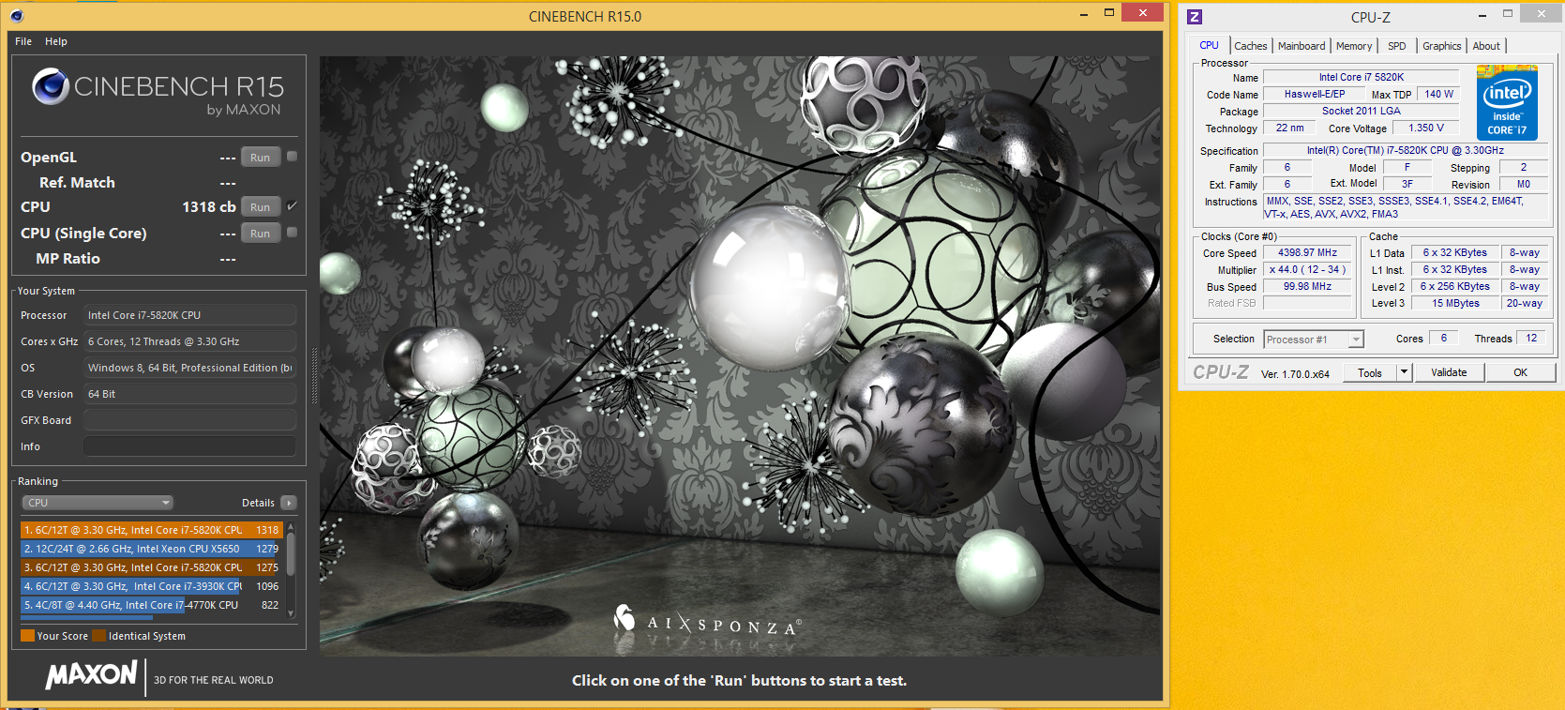Click the Core Speed value 4398.97 MHz
The width and height of the screenshot is (1565, 710).
pyautogui.click(x=1307, y=252)
